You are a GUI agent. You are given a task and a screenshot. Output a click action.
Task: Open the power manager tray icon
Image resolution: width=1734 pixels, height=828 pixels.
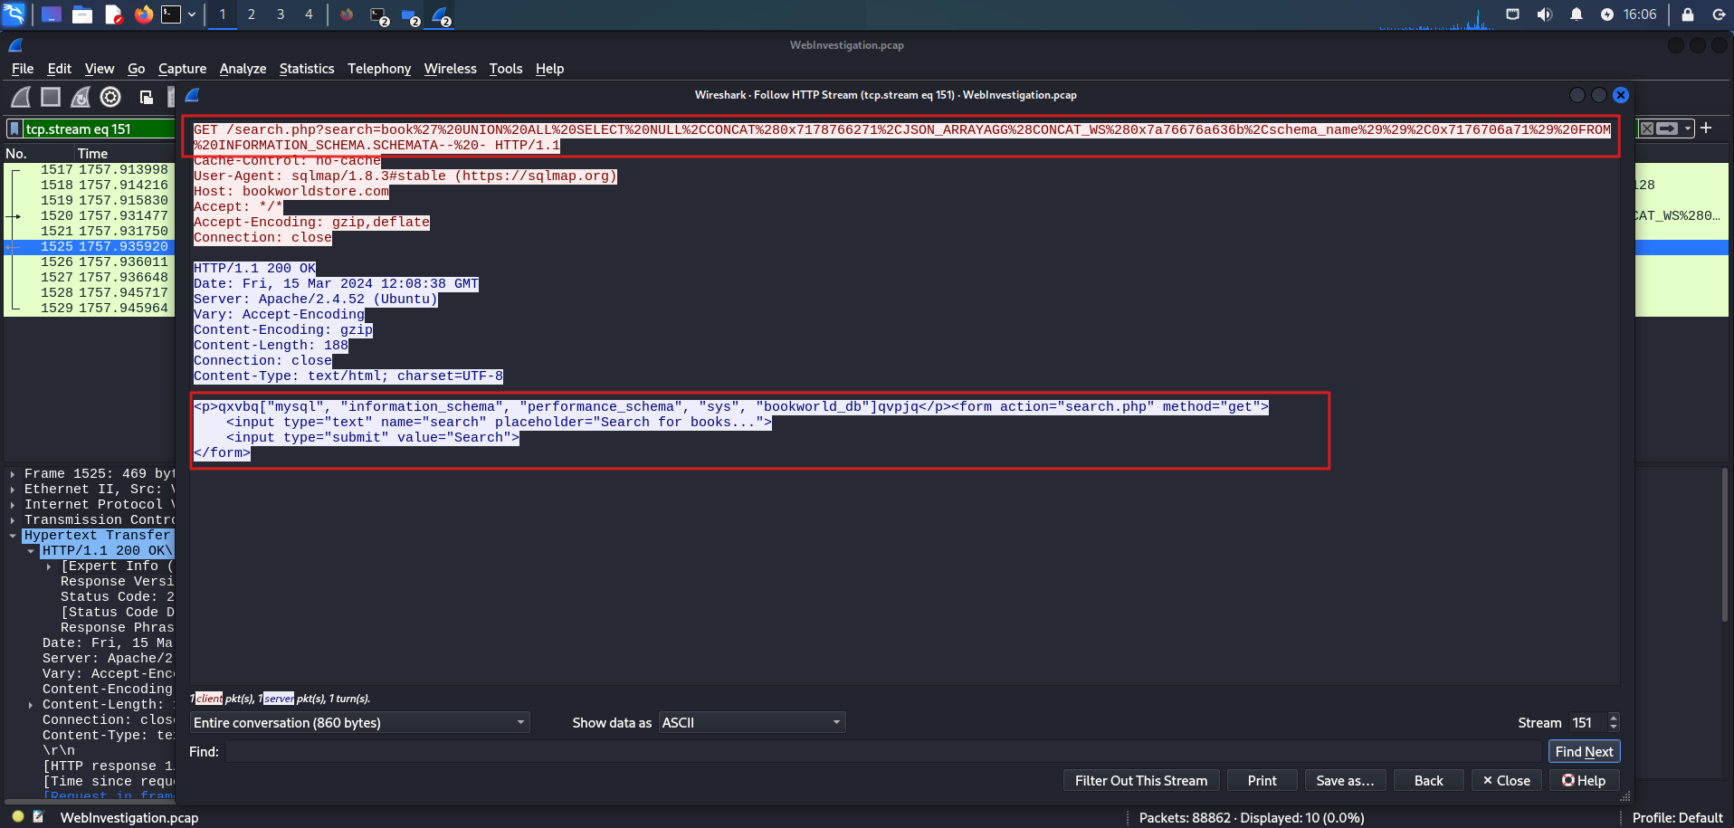pos(1607,14)
